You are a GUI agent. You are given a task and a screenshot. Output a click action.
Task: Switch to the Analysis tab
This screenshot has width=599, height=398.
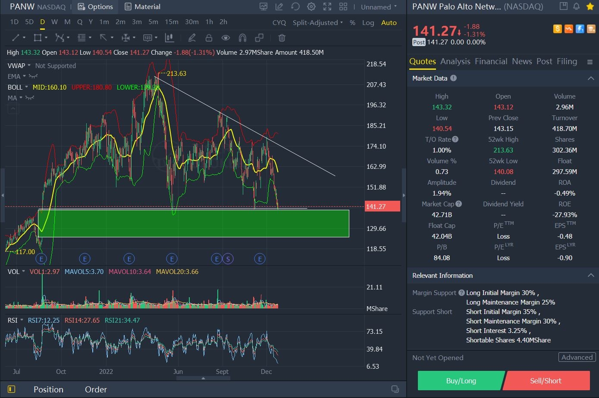(455, 62)
